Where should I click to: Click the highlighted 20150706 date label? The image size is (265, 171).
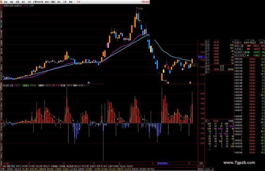(163, 163)
